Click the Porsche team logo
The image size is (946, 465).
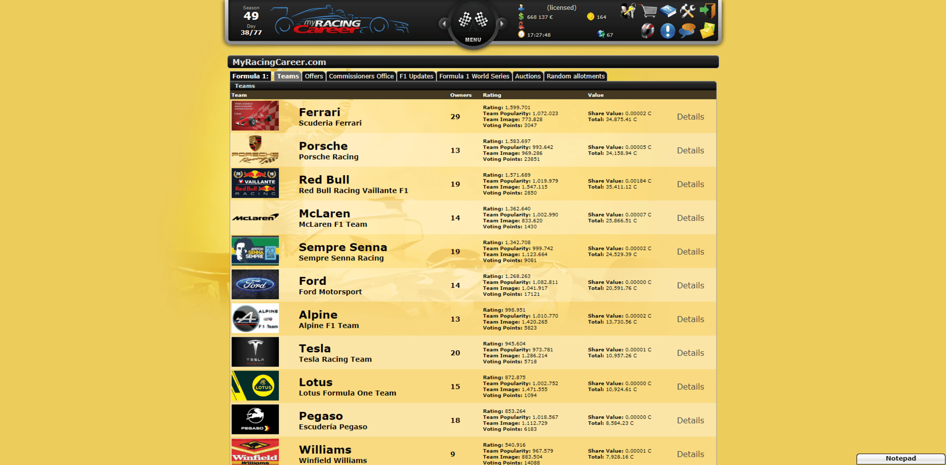pos(255,150)
